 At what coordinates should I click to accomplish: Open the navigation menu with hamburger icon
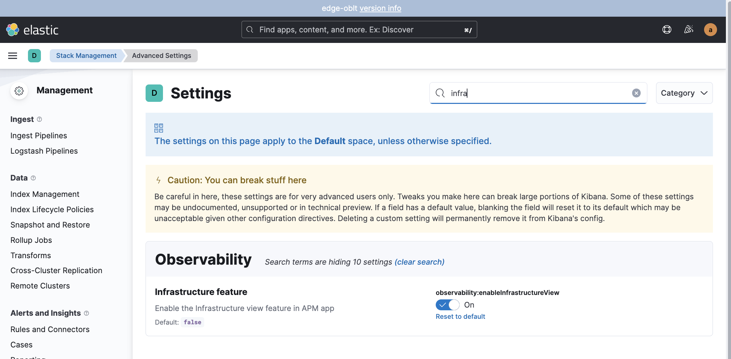(x=12, y=56)
